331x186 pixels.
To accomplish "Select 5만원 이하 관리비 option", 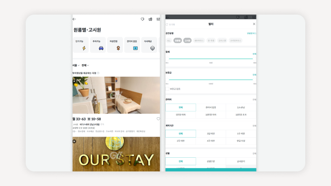I will click(x=181, y=115).
